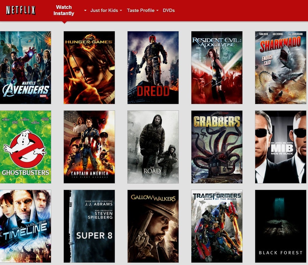Open the Captain America poster
This screenshot has height=265, width=308.
[89, 147]
